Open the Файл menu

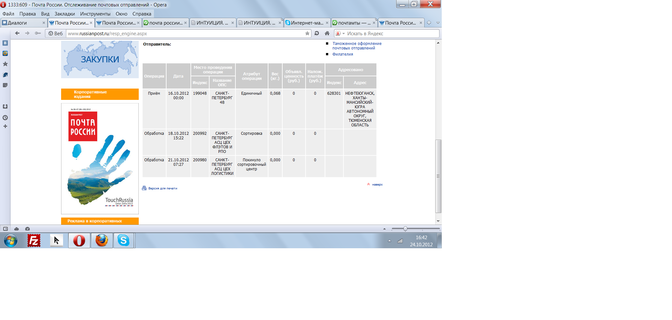(x=8, y=14)
